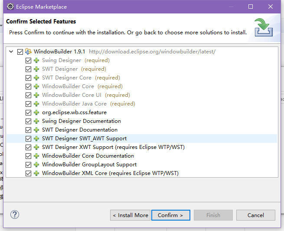Close the Eclipse Marketplace window
Image resolution: width=284 pixels, height=231 pixels.
click(271, 7)
